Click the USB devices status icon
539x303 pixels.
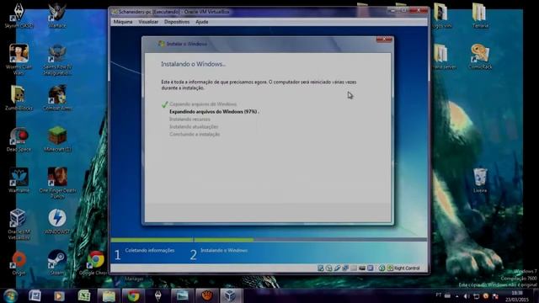tap(337, 268)
